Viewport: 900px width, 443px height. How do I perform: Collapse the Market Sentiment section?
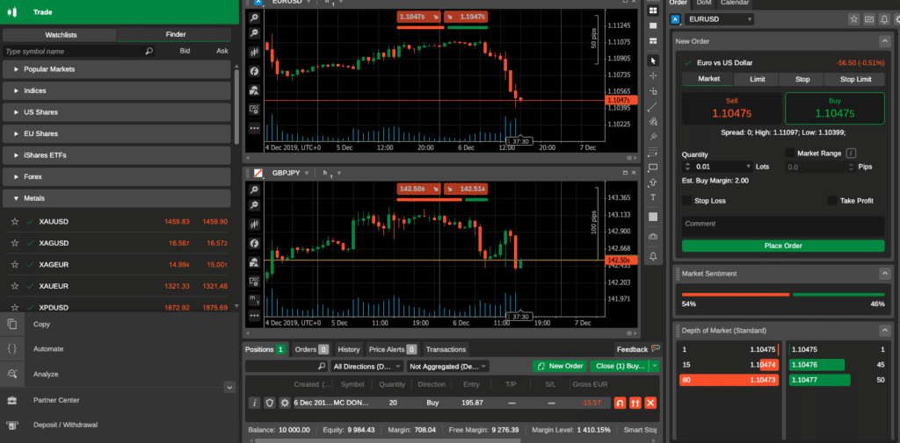point(884,274)
